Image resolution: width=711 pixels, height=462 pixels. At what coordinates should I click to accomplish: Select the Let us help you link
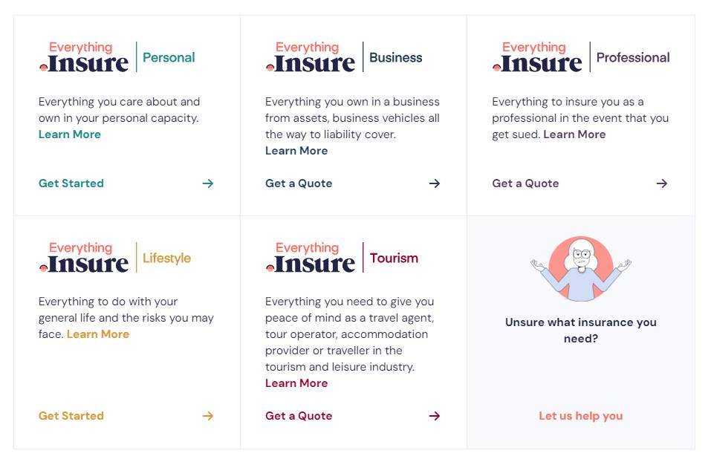(581, 416)
